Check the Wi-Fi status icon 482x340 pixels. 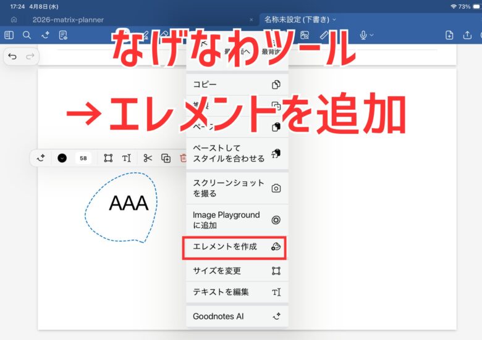[454, 6]
